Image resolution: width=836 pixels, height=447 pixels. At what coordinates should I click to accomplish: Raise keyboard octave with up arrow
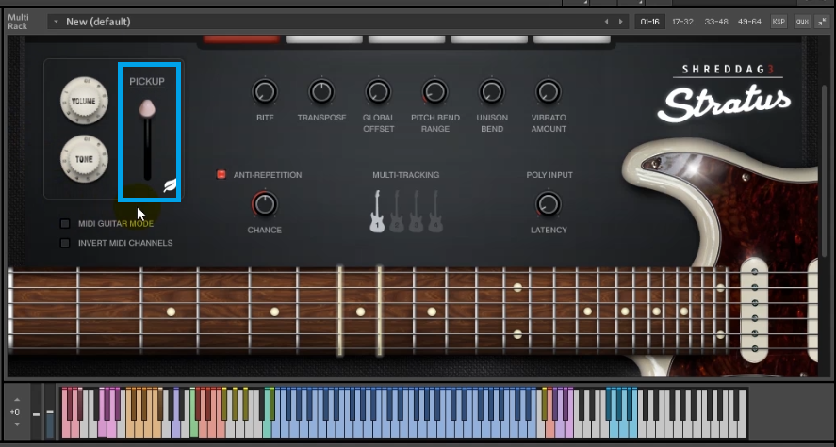17,400
